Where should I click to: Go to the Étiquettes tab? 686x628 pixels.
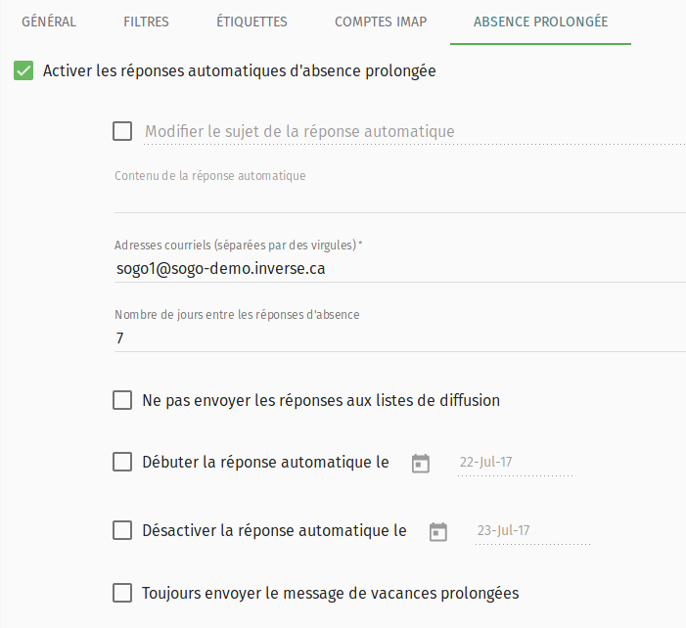252,22
